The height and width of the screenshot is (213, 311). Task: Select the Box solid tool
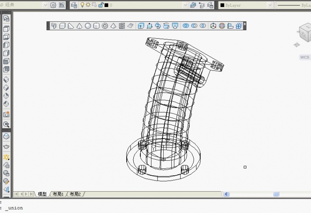coord(63,26)
